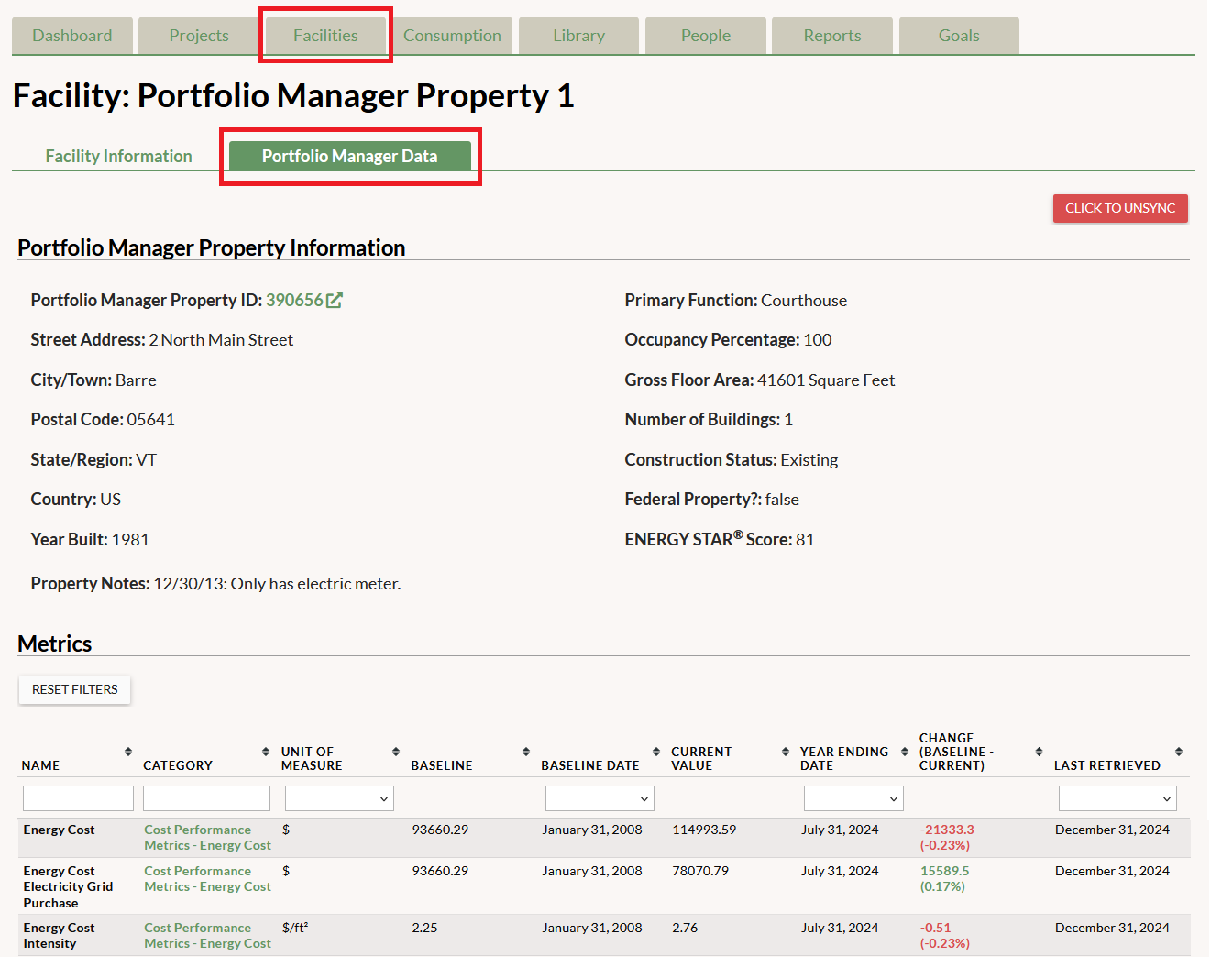Sort by Current Value arrow icon
Viewport: 1210px width, 957px height.
(x=786, y=752)
